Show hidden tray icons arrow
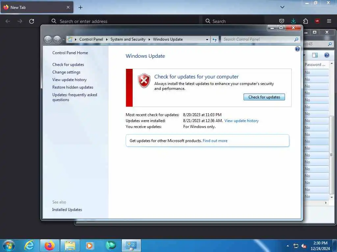 (288, 246)
